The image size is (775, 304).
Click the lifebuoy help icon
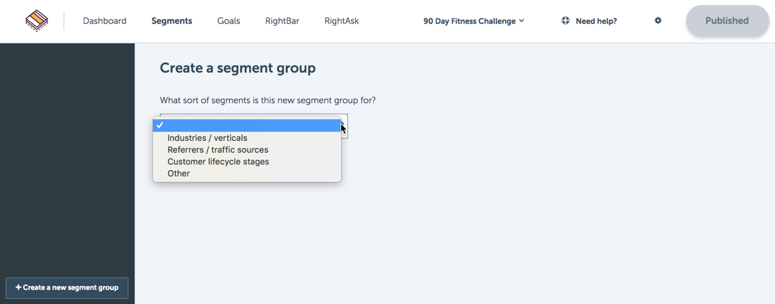pos(566,21)
